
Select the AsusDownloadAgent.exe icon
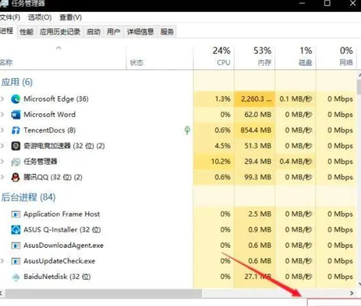pyautogui.click(x=16, y=246)
